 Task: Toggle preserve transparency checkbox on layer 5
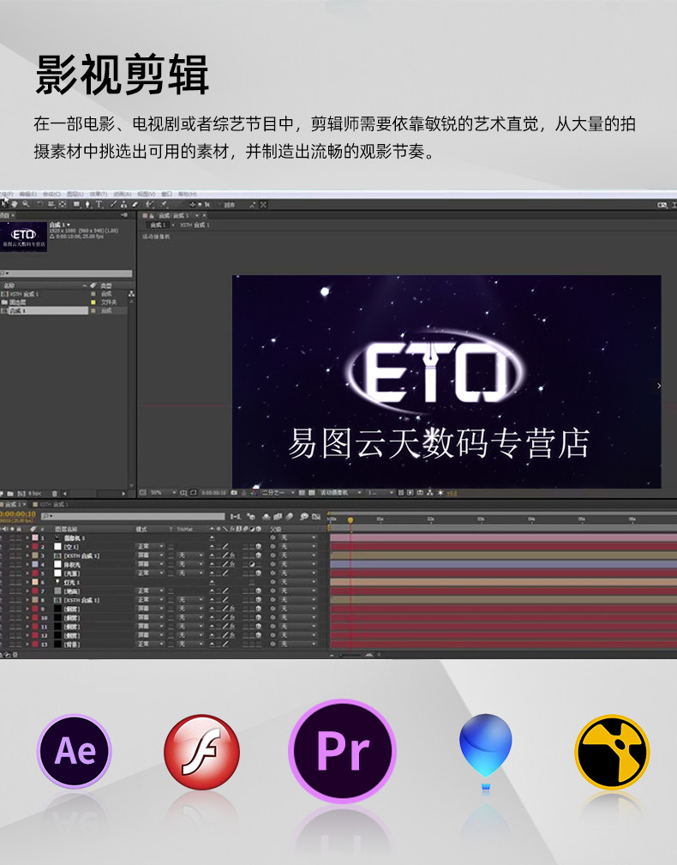point(171,574)
